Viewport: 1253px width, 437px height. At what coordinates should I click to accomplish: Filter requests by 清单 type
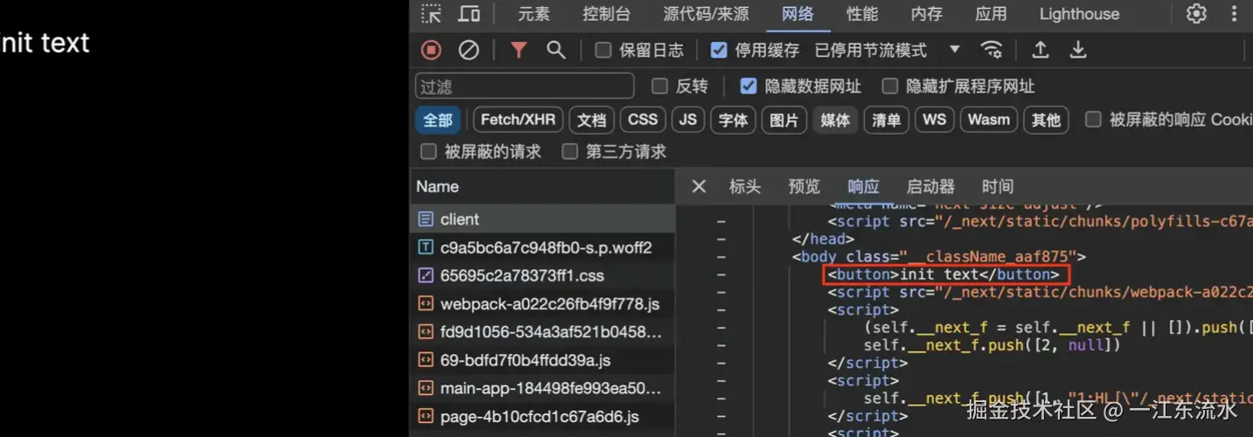[887, 120]
